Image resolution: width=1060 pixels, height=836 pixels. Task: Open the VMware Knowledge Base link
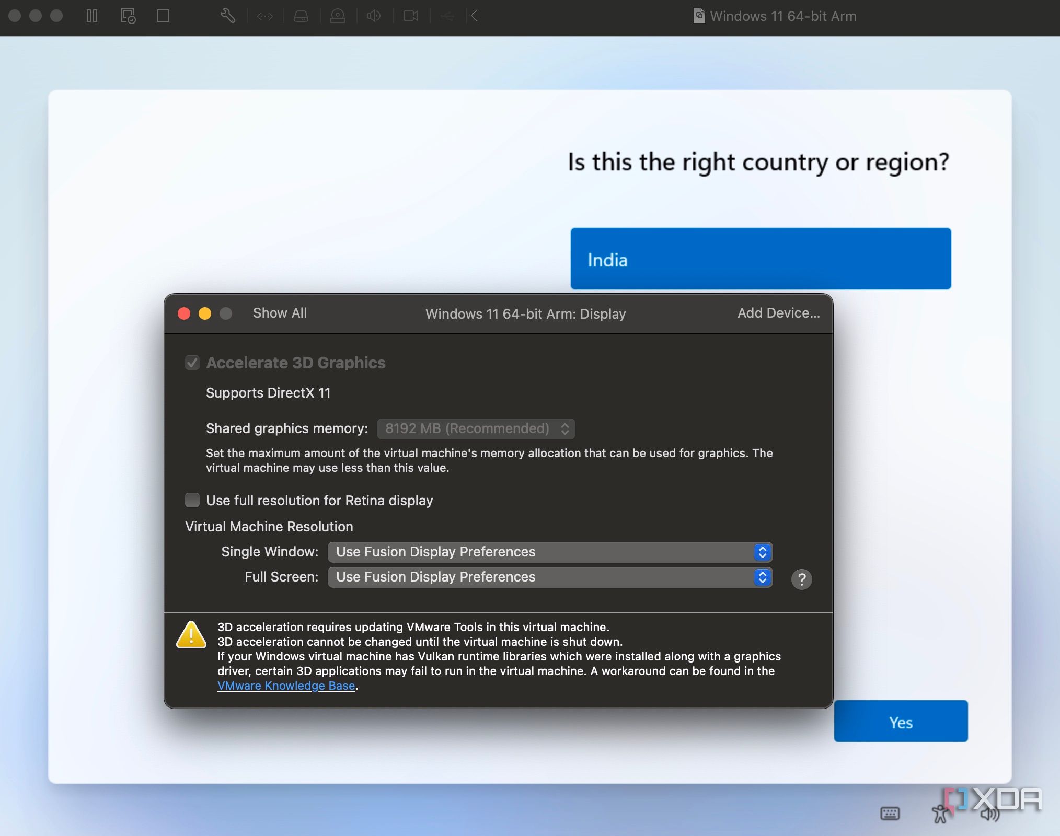coord(286,686)
